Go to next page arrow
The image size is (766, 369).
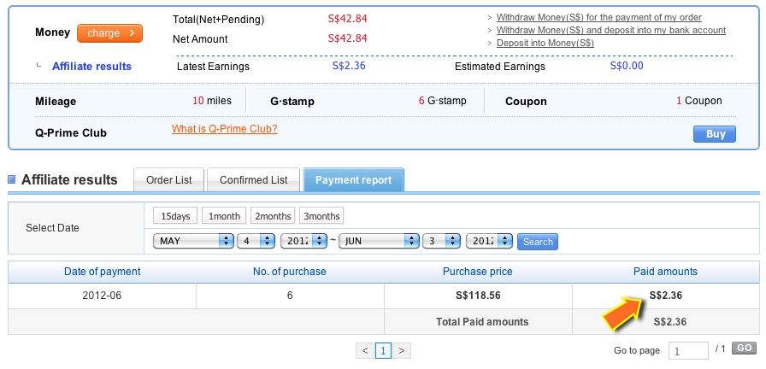(x=402, y=350)
